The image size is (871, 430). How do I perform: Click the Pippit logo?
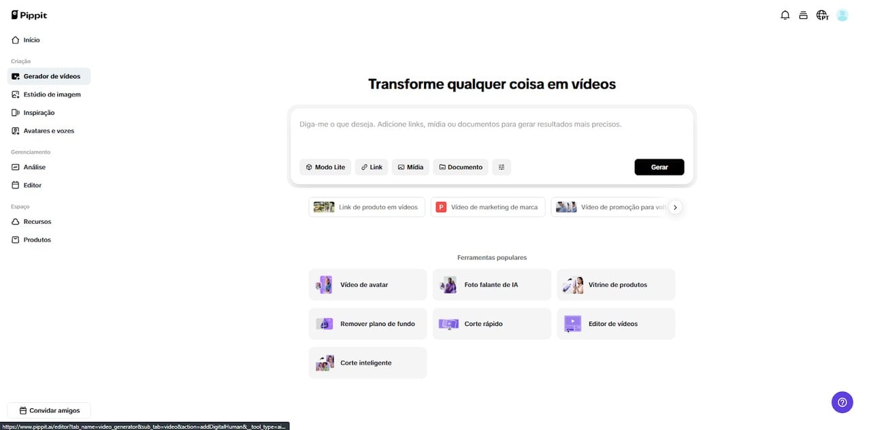[29, 15]
